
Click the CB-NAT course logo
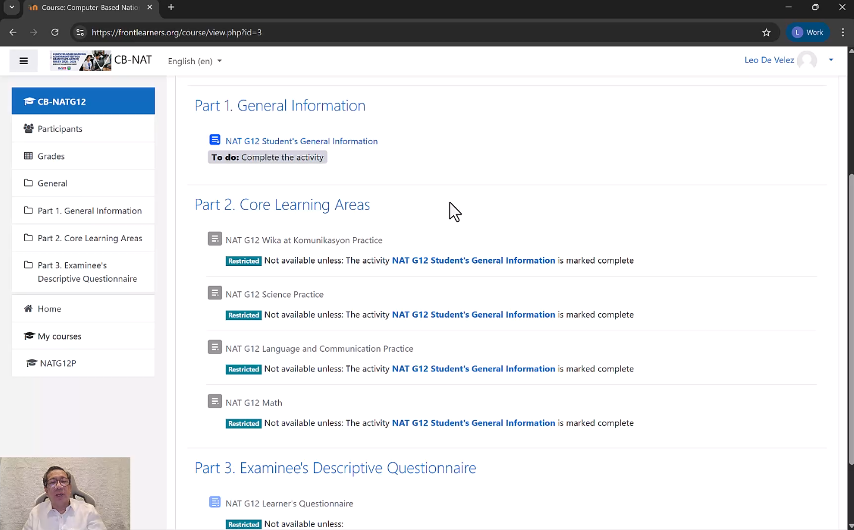81,60
